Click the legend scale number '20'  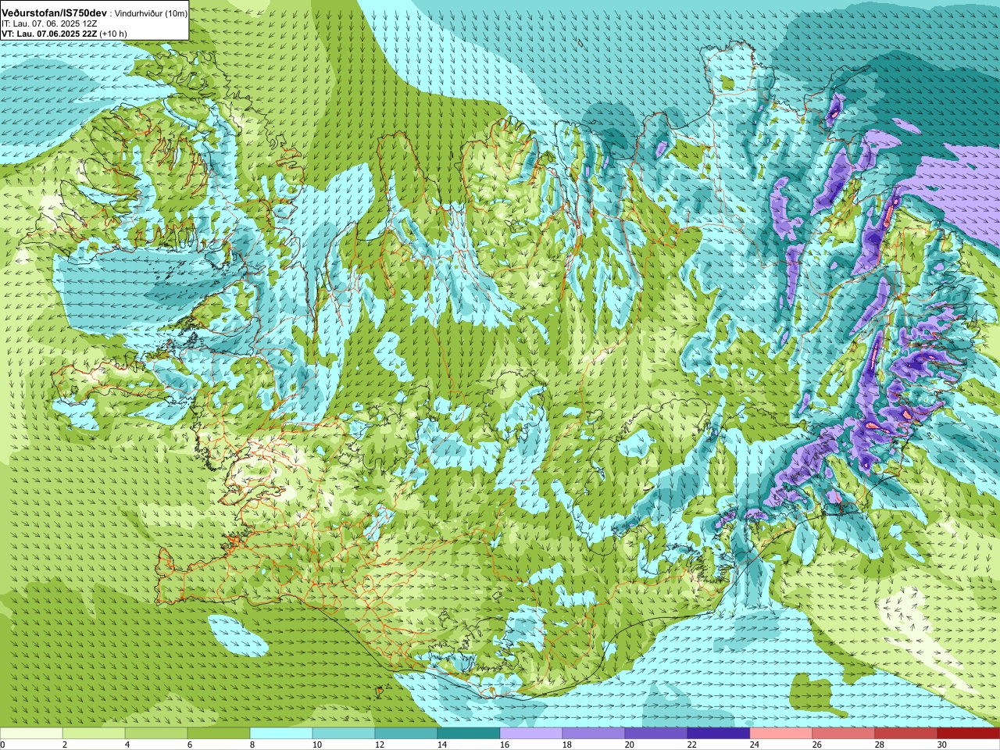pyautogui.click(x=629, y=745)
